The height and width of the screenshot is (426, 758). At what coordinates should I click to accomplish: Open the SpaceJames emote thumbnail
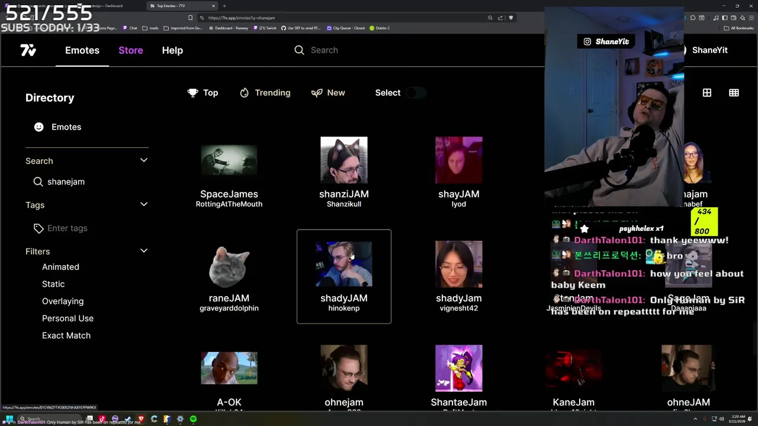pyautogui.click(x=229, y=160)
